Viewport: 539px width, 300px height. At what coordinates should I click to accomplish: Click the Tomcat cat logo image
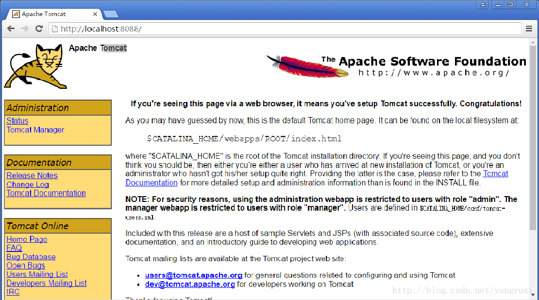[35, 66]
